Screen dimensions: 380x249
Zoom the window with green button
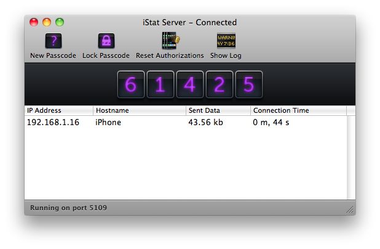pos(60,22)
